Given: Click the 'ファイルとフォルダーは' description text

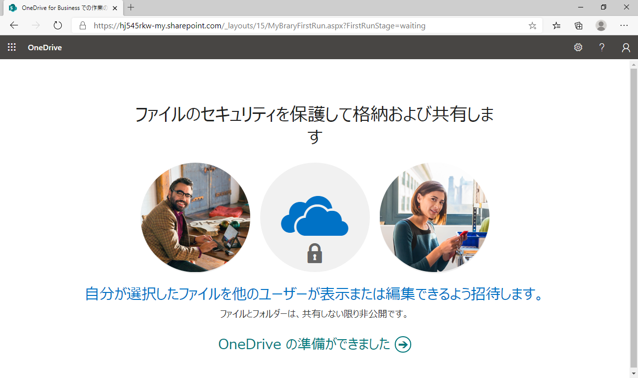Looking at the screenshot, I should point(315,314).
